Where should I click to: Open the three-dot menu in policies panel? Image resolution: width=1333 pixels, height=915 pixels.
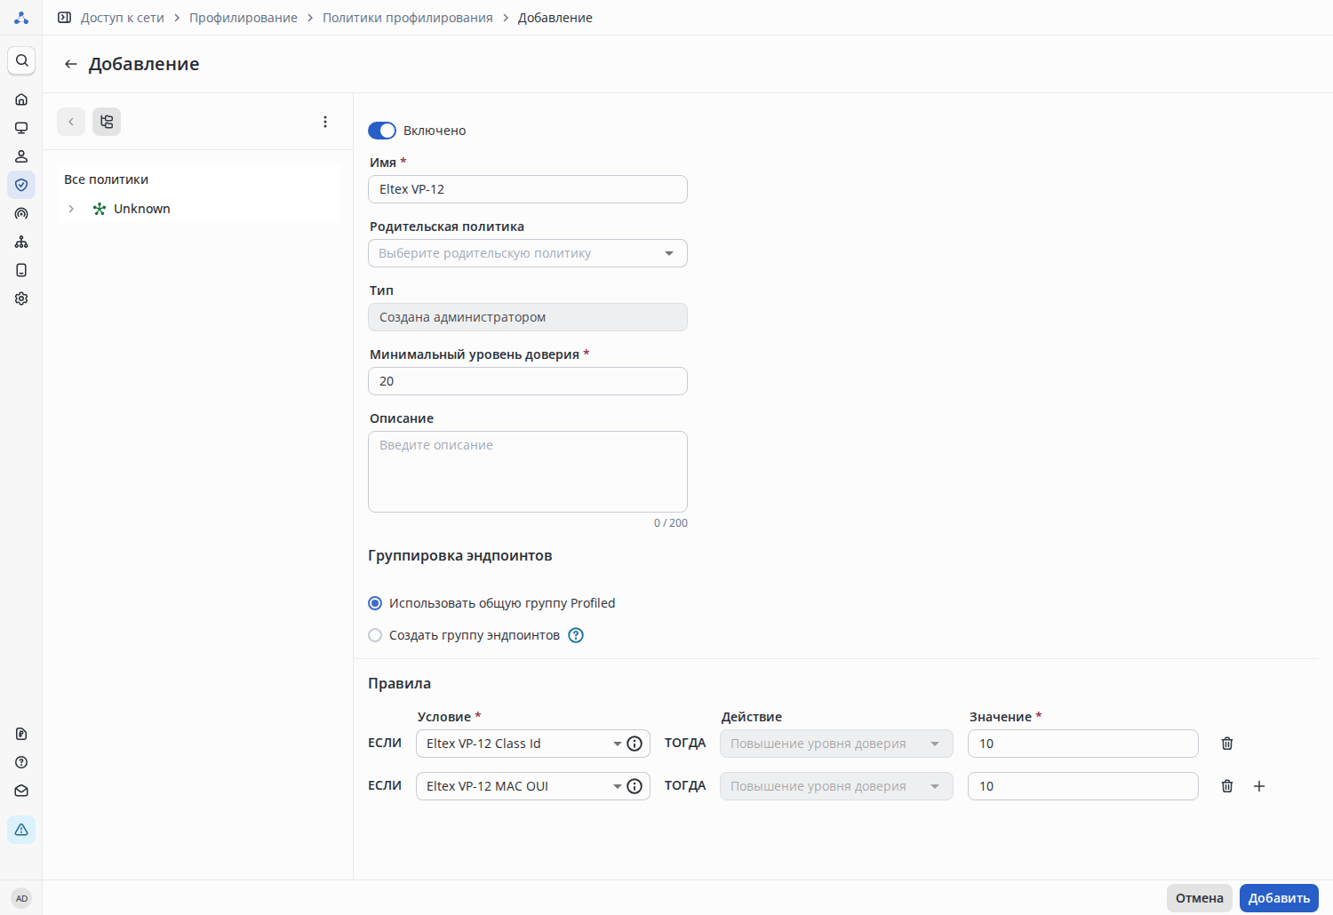(325, 122)
